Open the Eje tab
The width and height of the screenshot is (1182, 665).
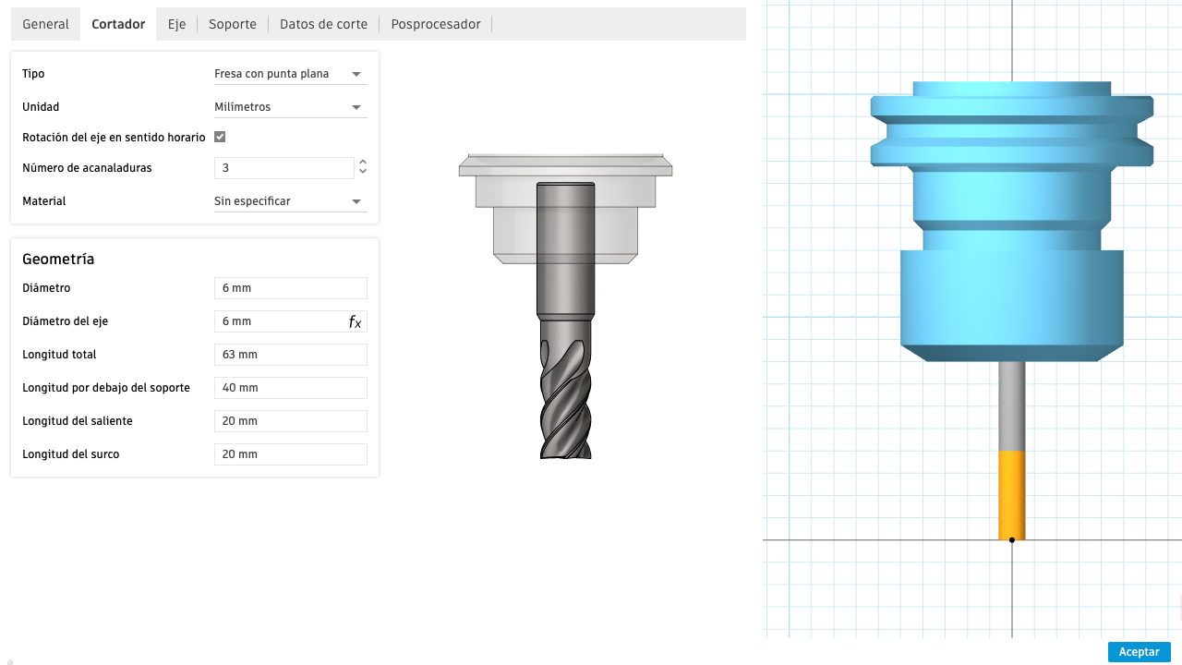tap(176, 24)
